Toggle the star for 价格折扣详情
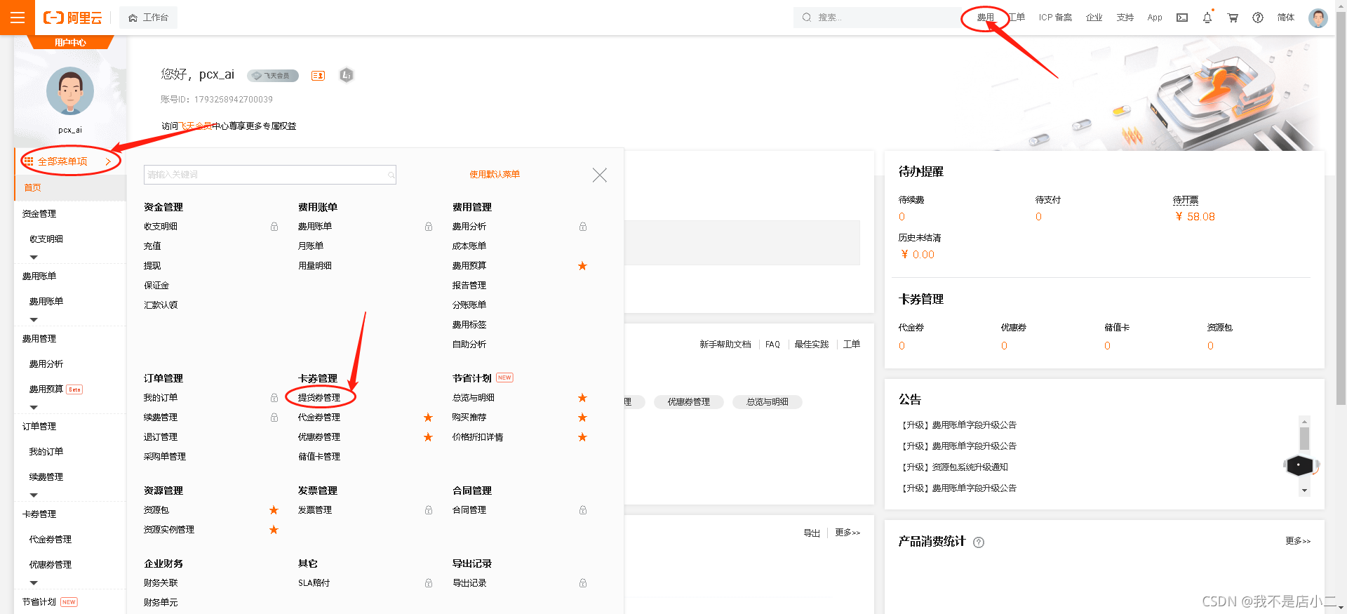The width and height of the screenshot is (1347, 614). 582,437
